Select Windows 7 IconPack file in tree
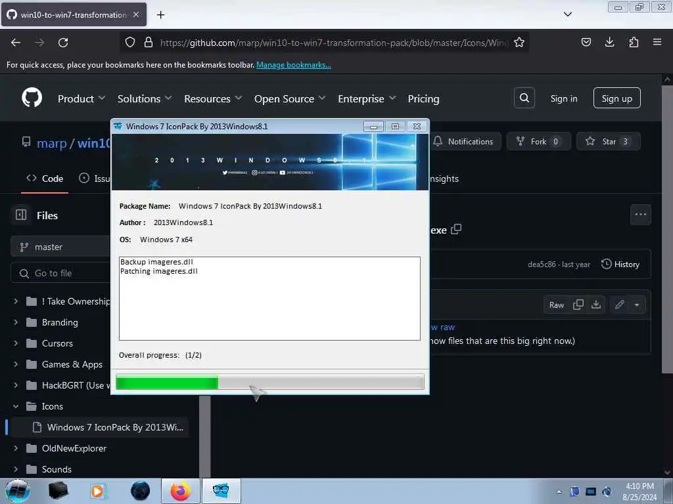This screenshot has height=504, width=673. (x=100, y=427)
